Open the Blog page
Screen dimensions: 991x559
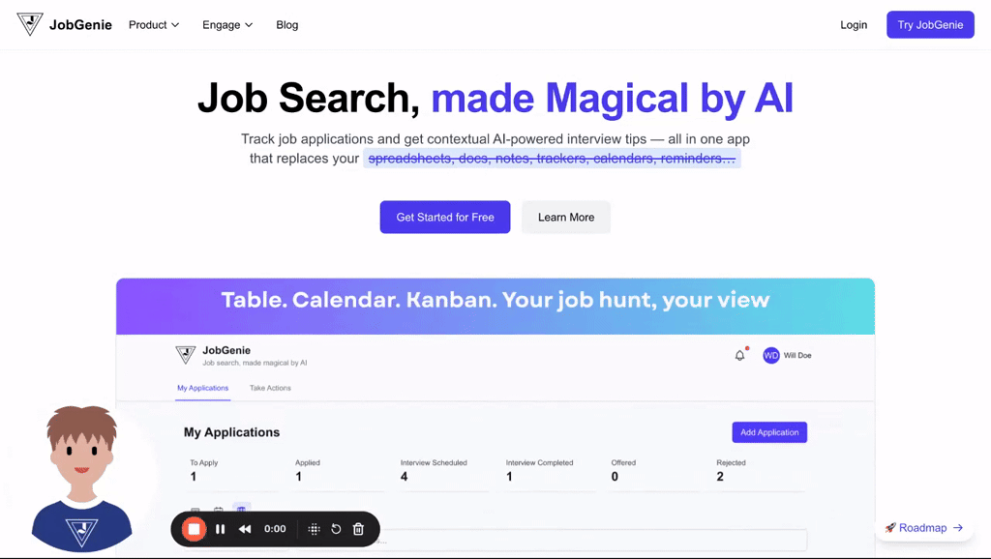(286, 24)
